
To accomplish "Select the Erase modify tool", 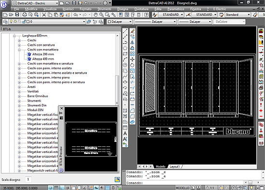I will point(132,31).
